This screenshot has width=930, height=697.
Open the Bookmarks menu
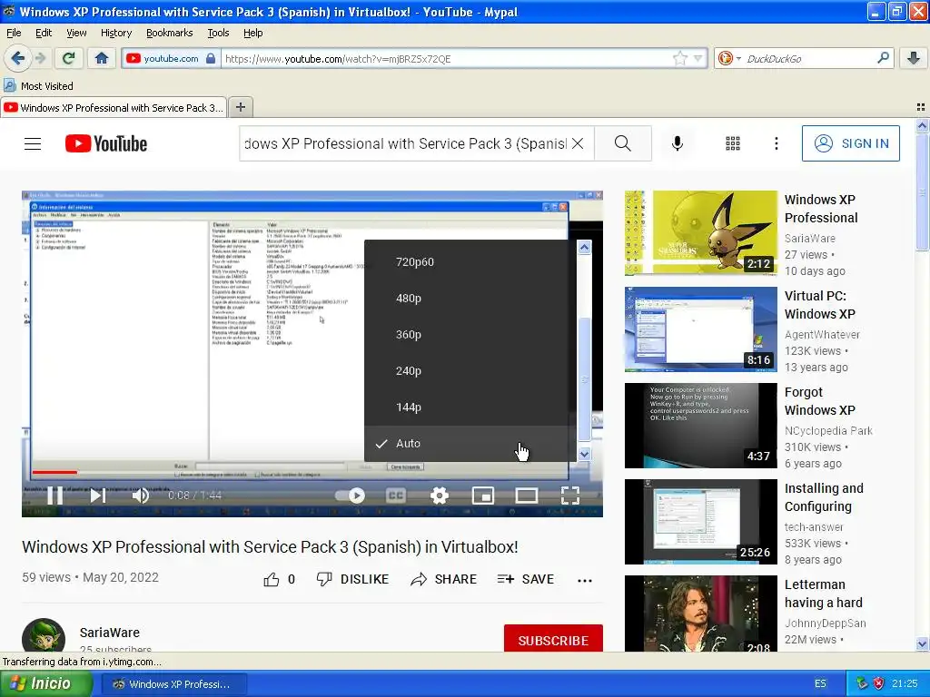[x=170, y=34]
